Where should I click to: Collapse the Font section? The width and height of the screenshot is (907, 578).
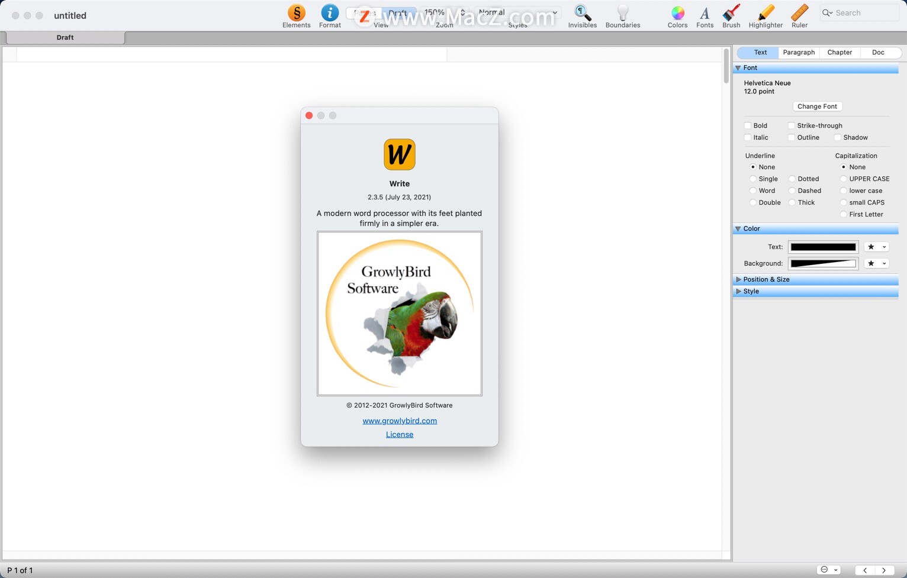pos(738,68)
